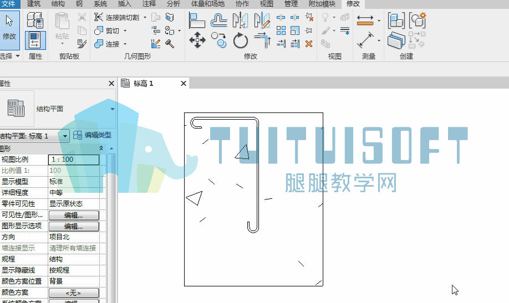Close the 标高 1 view tab
Screen dimensions: 509x303
point(184,84)
